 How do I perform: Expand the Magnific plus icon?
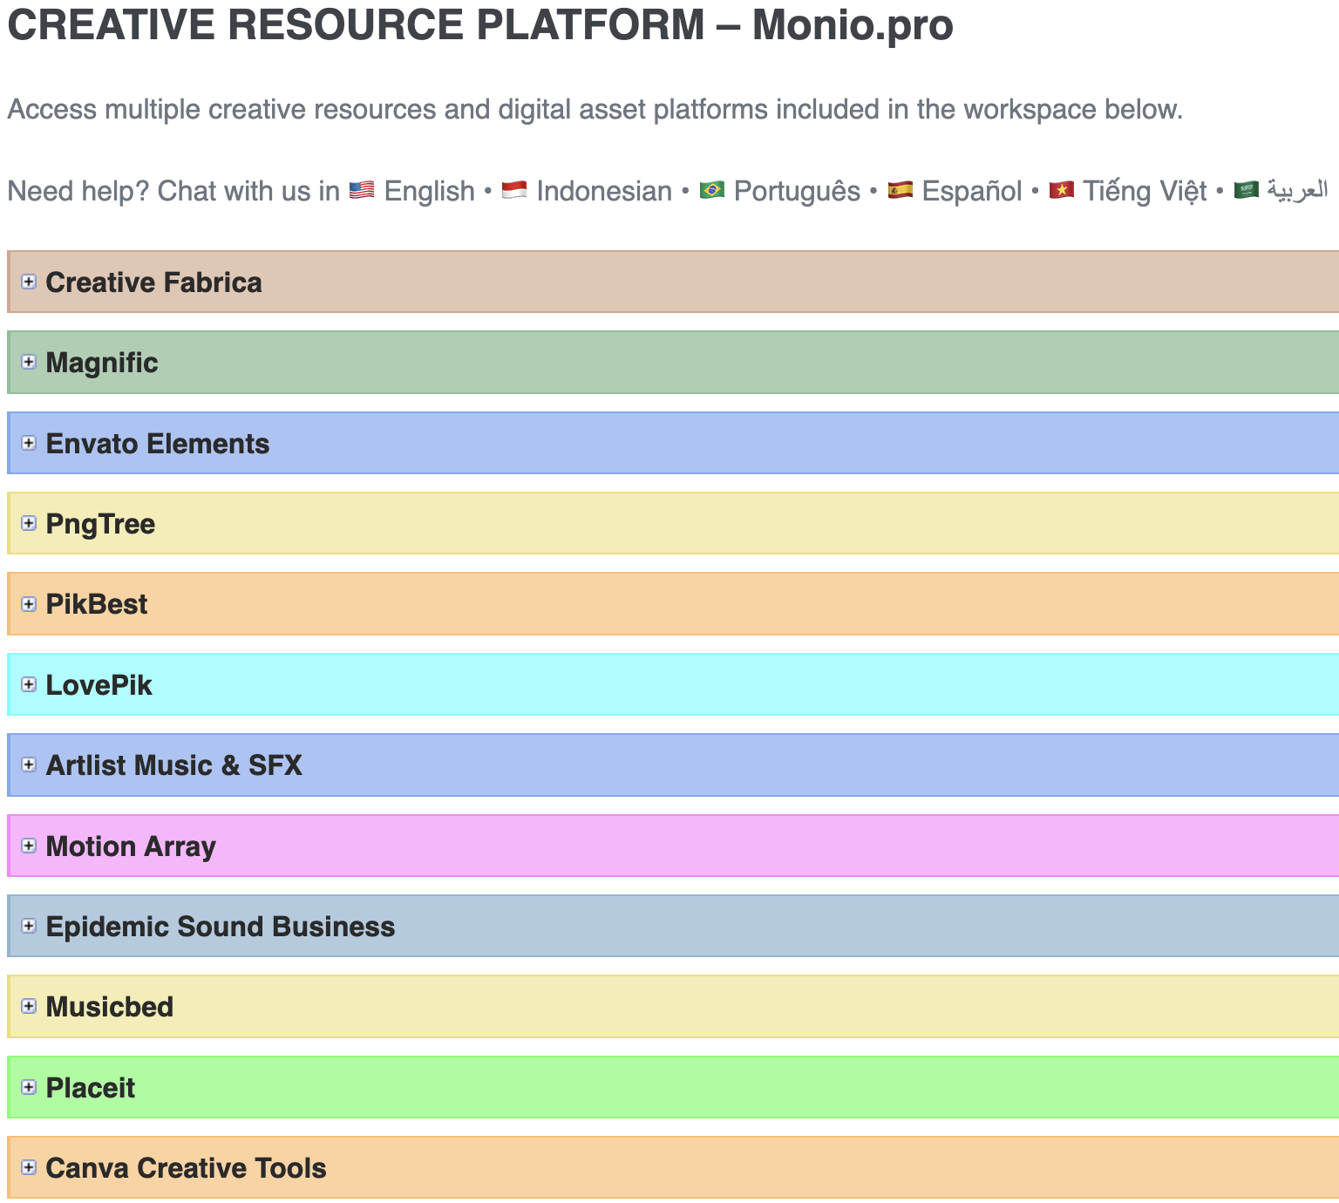coord(29,362)
